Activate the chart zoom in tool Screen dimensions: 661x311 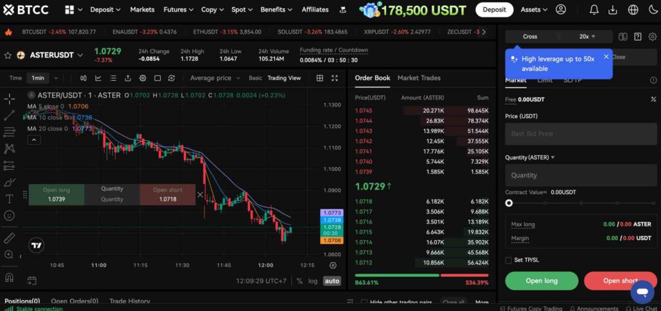(x=9, y=254)
